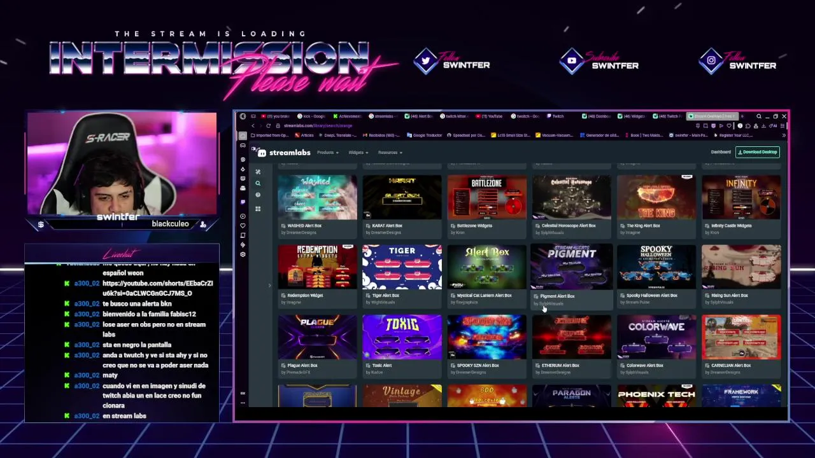Switch to the '(46) Dashboard' tab

tap(596, 116)
